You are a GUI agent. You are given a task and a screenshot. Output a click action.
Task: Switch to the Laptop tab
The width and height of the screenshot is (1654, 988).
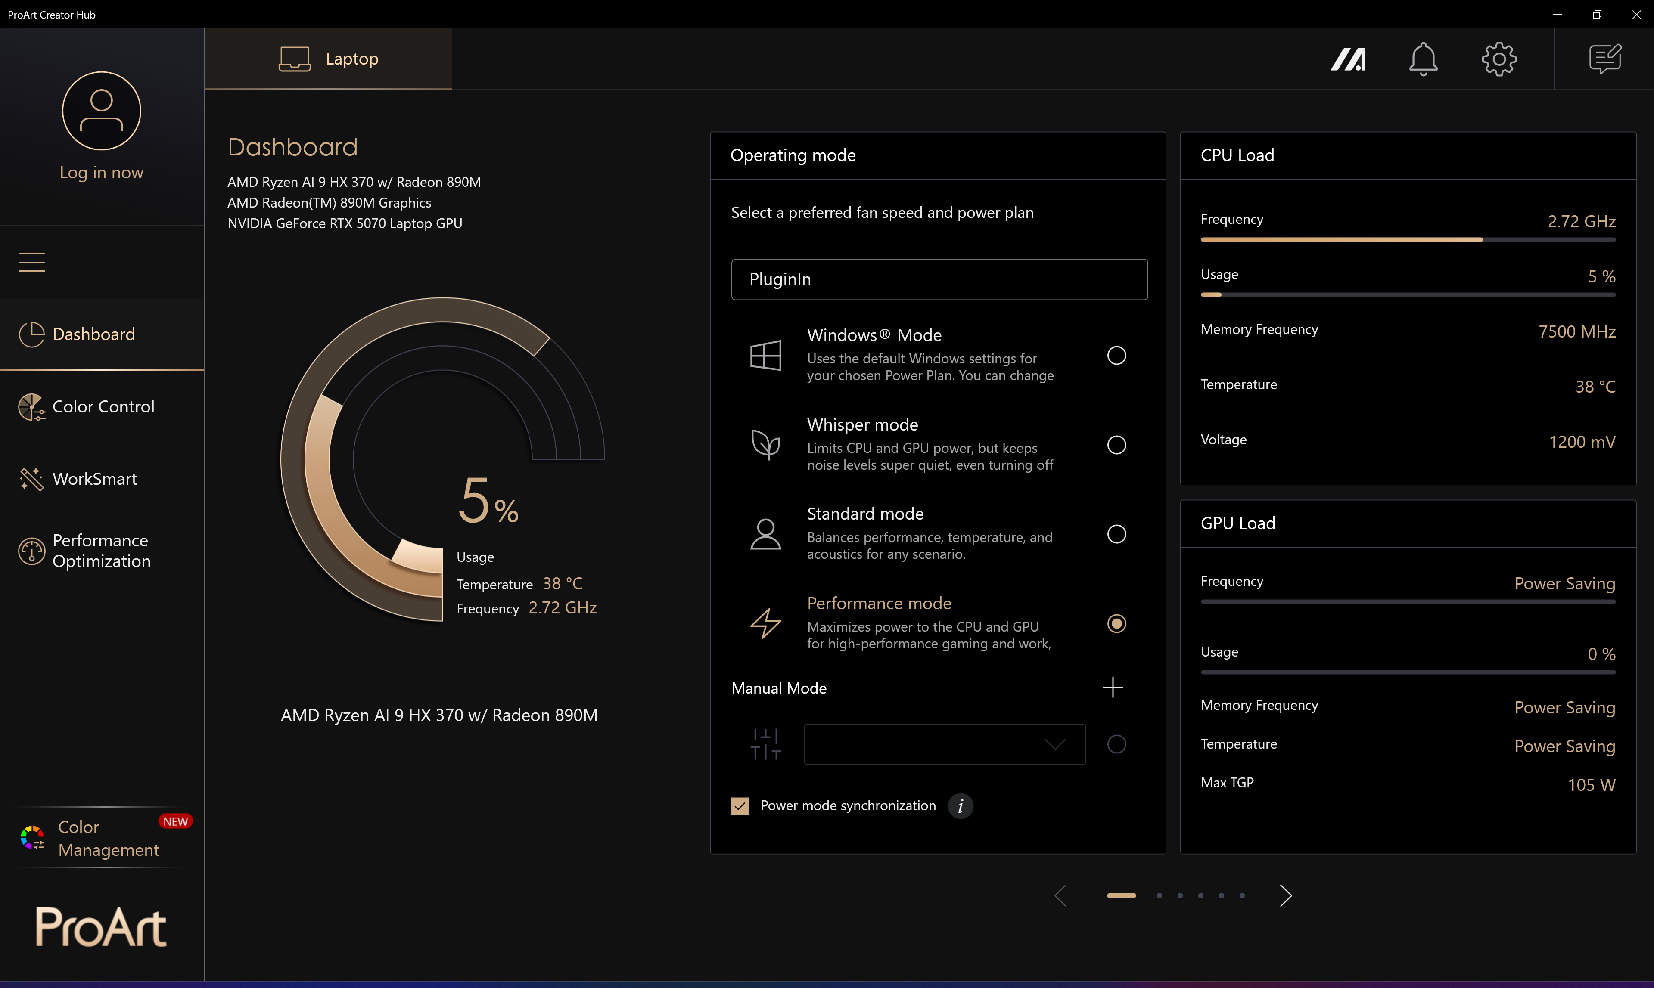(x=328, y=59)
